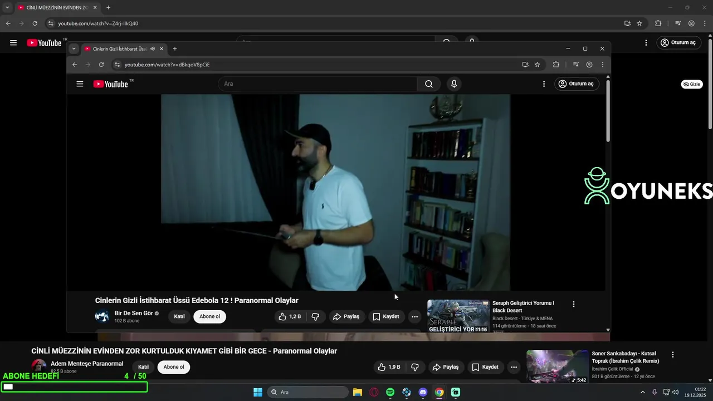This screenshot has height=401, width=713.
Task: Open tab search dropdown in front Chrome window
Action: click(x=74, y=49)
